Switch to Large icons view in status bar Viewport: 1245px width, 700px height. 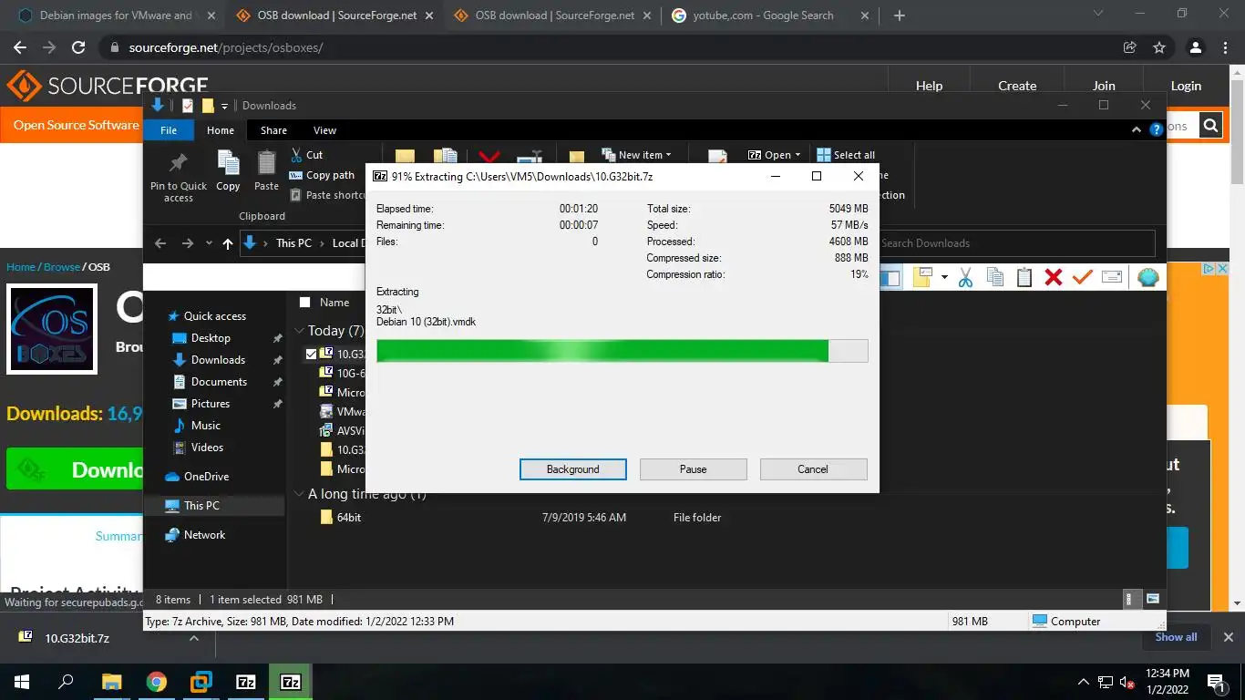pos(1152,599)
